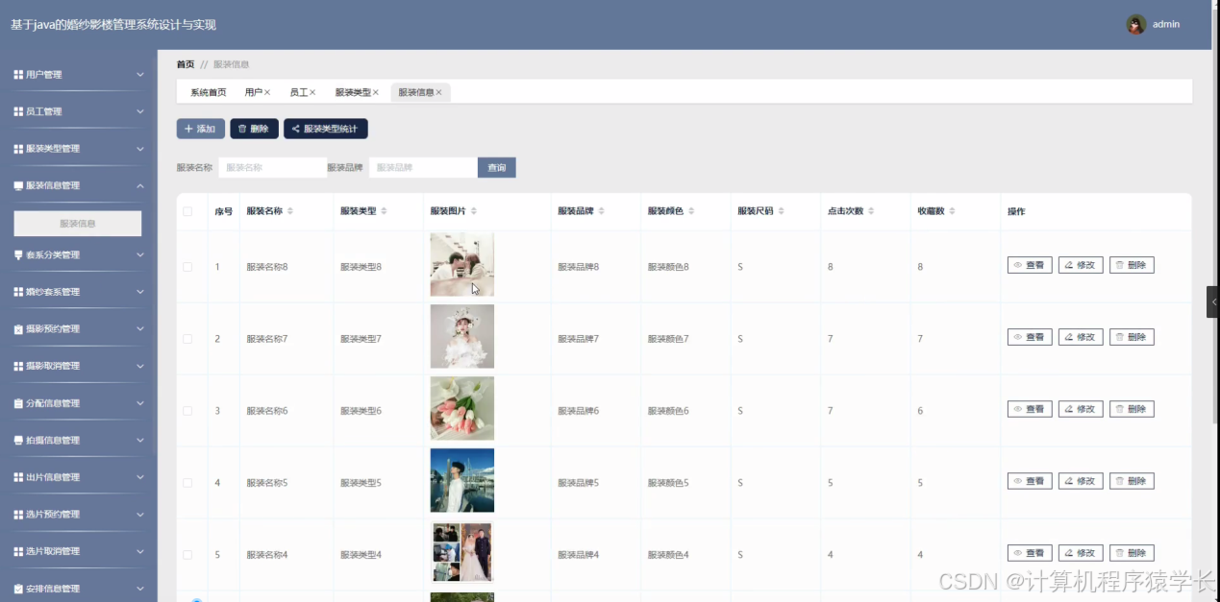Check the checkbox for row 服装名称5
The height and width of the screenshot is (602, 1220).
(x=187, y=483)
